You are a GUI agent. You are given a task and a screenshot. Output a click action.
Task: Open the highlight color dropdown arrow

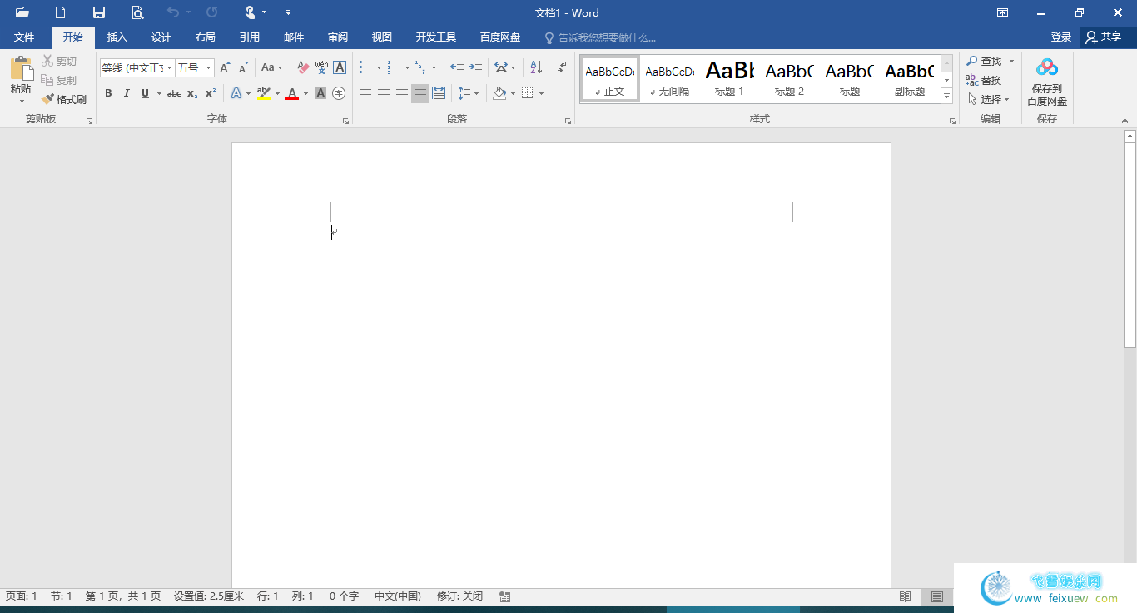277,93
